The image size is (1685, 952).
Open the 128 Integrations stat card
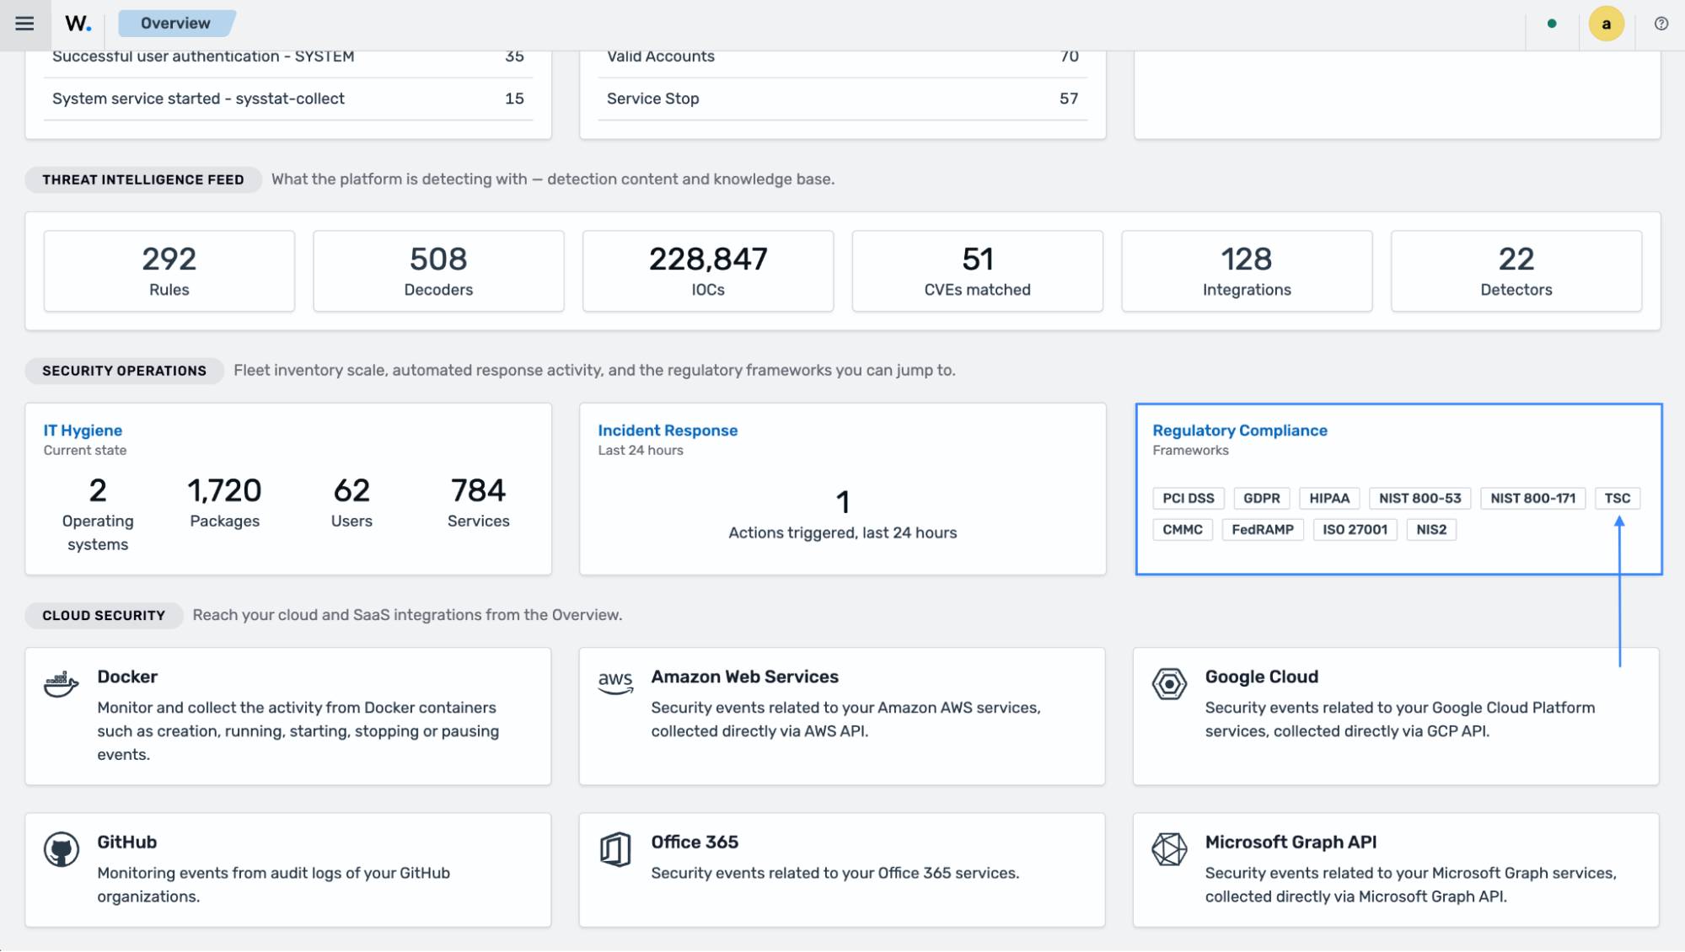pyautogui.click(x=1247, y=271)
